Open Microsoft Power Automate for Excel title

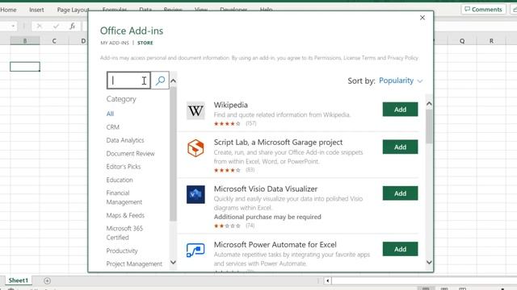(275, 245)
